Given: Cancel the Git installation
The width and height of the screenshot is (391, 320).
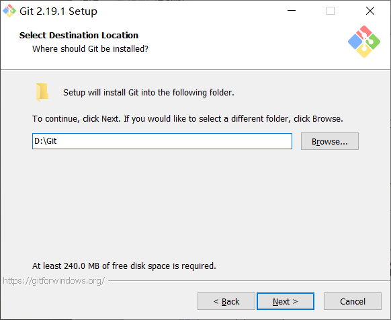Looking at the screenshot, I should [353, 301].
